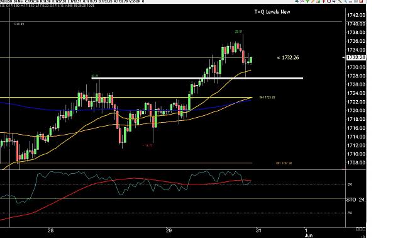Click the 1724.00 price axis label
393x238 pixels.
[x=356, y=93]
